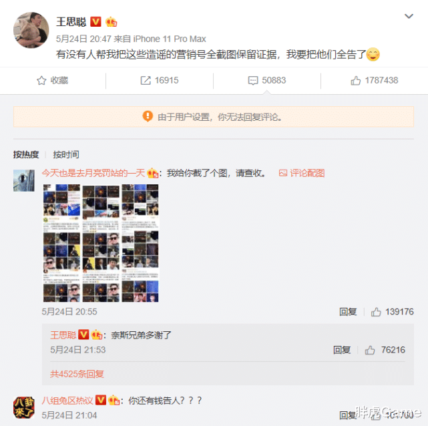The image size is (428, 426).
Task: Click the 收藏 star icon
Action: tap(41, 81)
